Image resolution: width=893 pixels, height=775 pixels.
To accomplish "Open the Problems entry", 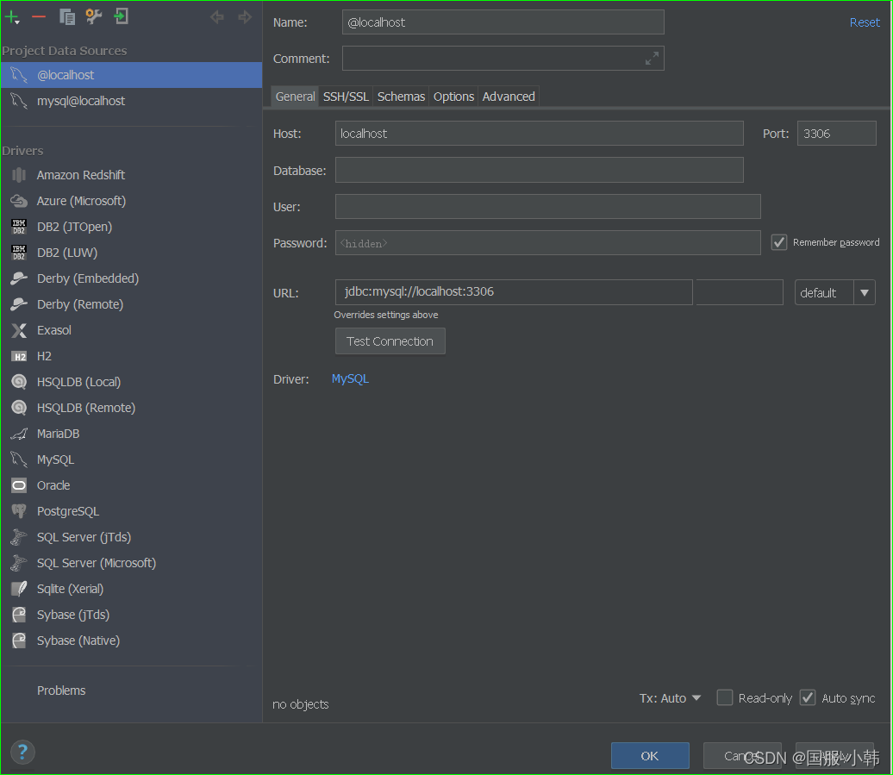I will coord(132,691).
